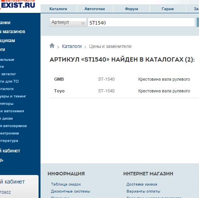Image resolution: width=199 pixels, height=198 pixels.
Task: Open the Гараж top tab
Action: (168, 9)
